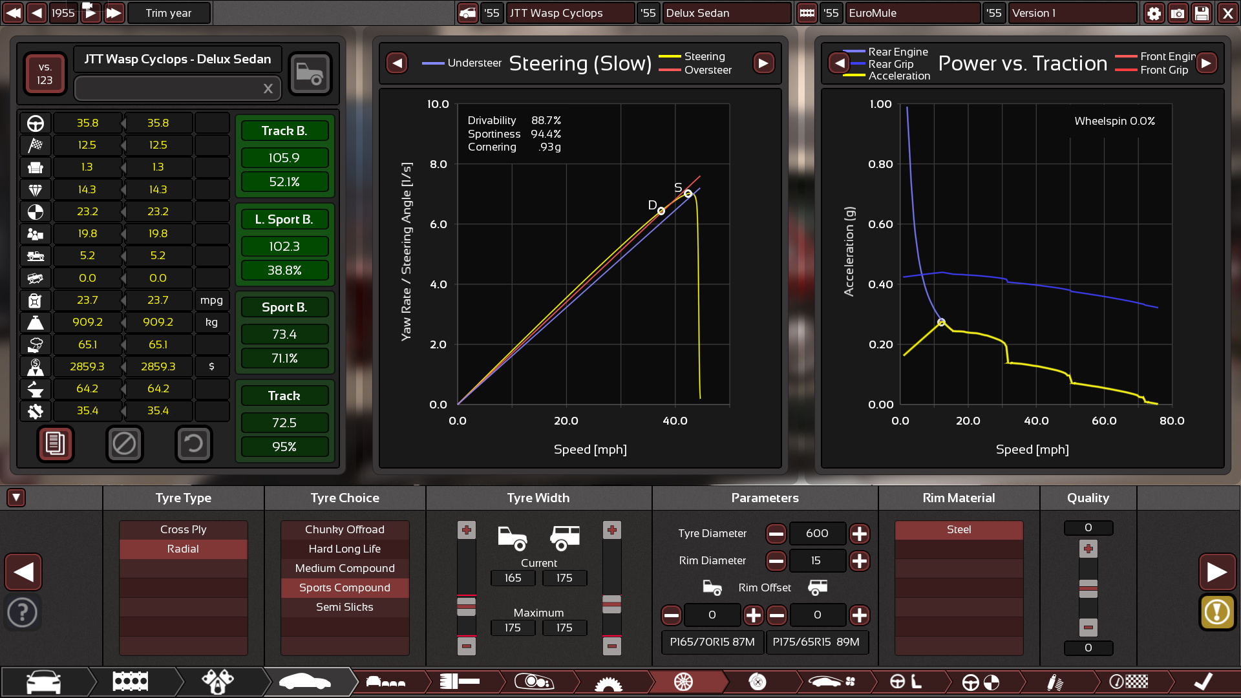This screenshot has height=698, width=1241.
Task: Select Semi Slicks tyre choice
Action: [345, 607]
